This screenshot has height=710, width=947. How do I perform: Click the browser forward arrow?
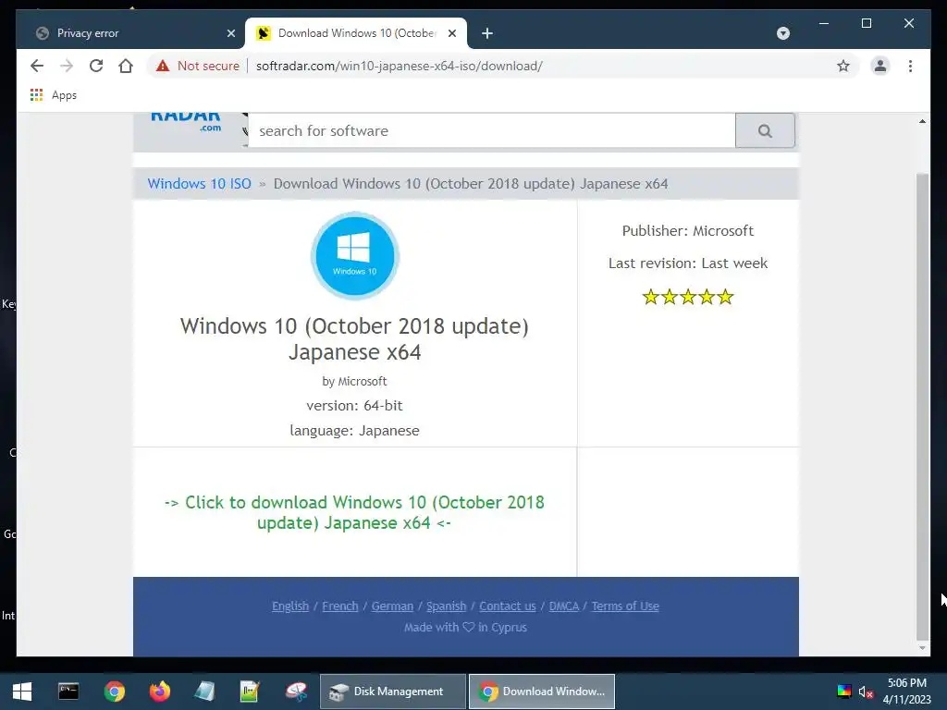pyautogui.click(x=67, y=66)
